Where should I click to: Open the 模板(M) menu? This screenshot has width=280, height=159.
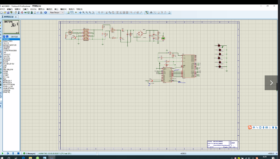coord(63,9)
